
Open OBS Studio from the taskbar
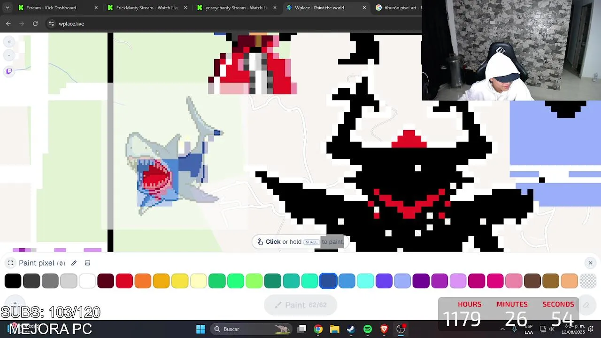(x=401, y=329)
